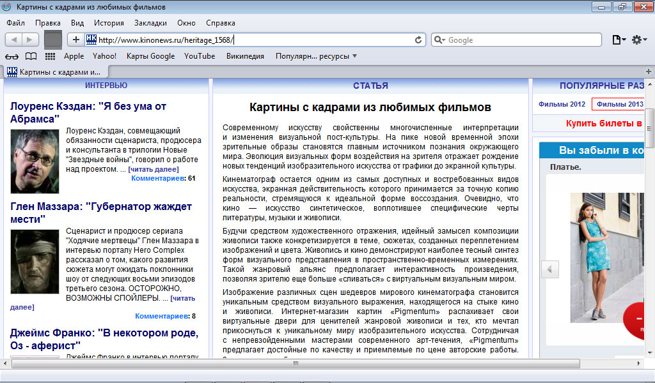The image size is (655, 383).
Task: Click the red round badge on ad
Action: click(x=634, y=320)
